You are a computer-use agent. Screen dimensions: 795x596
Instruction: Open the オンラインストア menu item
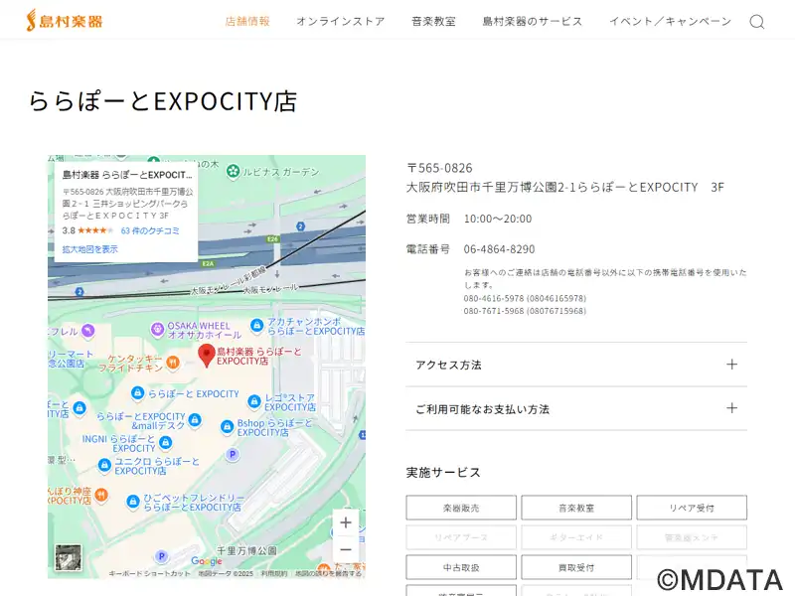tap(341, 21)
